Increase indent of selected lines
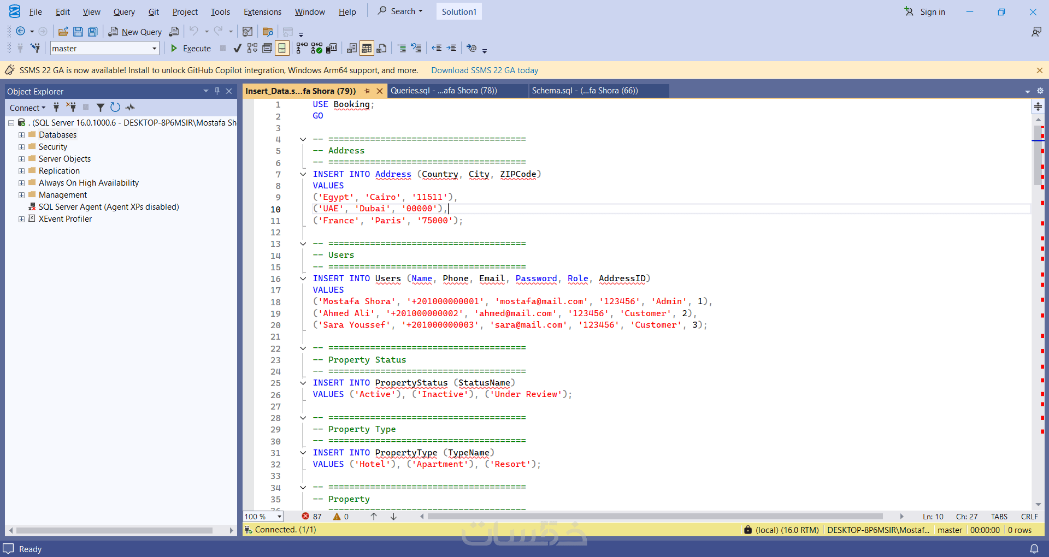The width and height of the screenshot is (1049, 557). point(451,49)
